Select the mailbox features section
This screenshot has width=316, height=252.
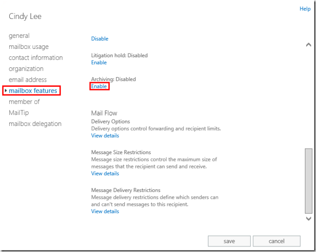pos(33,90)
